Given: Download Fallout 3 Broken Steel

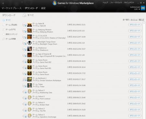Looking at the screenshot, I should 135,104.
